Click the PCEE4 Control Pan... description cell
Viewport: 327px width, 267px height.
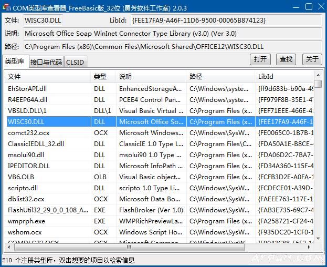point(151,100)
